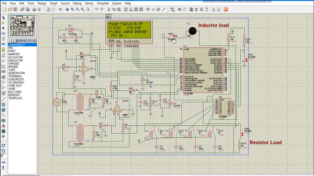Select the 2D Line graphics tool

(x=3, y=99)
